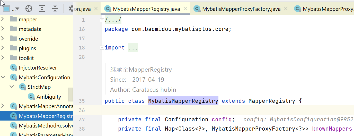
Task: Click the locate current file target icon
Action: 29,8
